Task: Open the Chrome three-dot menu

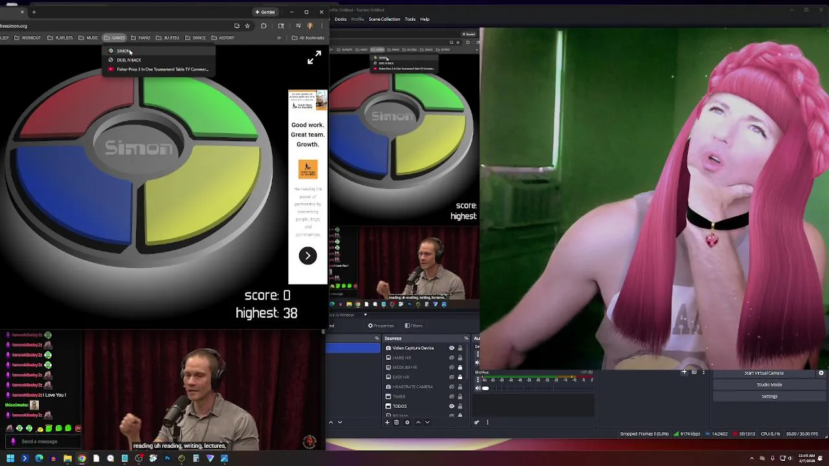Action: [321, 26]
